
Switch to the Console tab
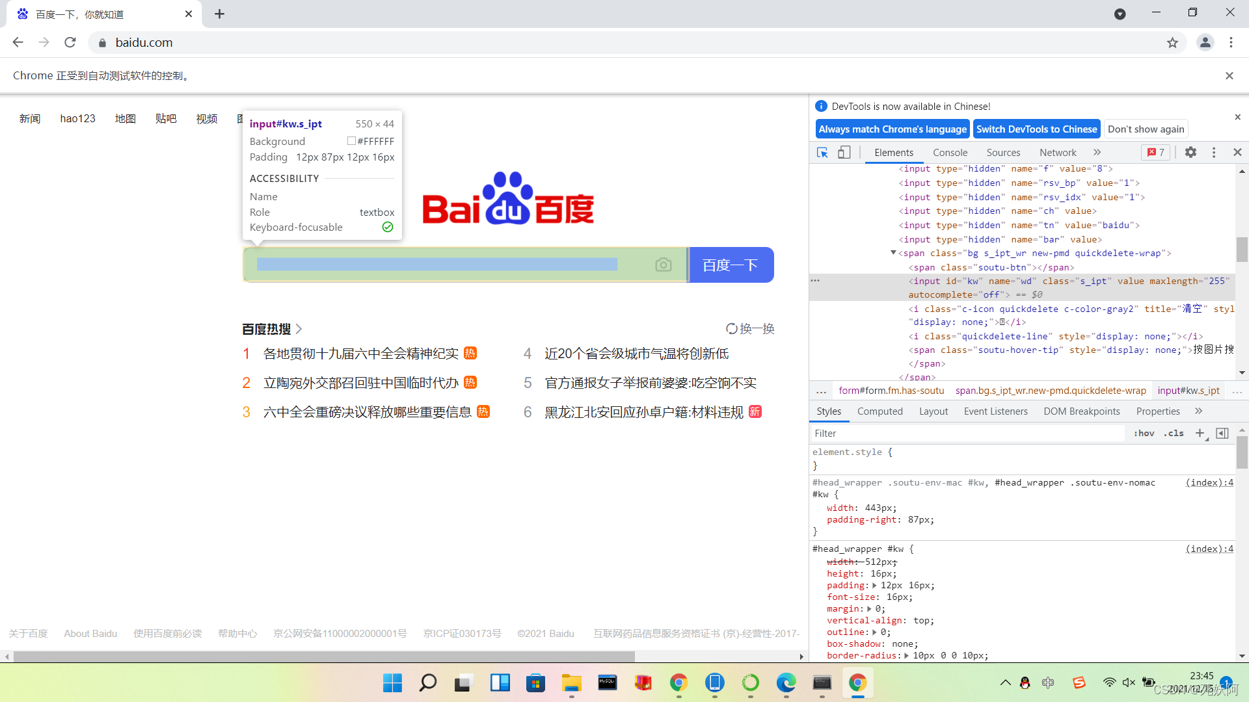[x=950, y=152]
